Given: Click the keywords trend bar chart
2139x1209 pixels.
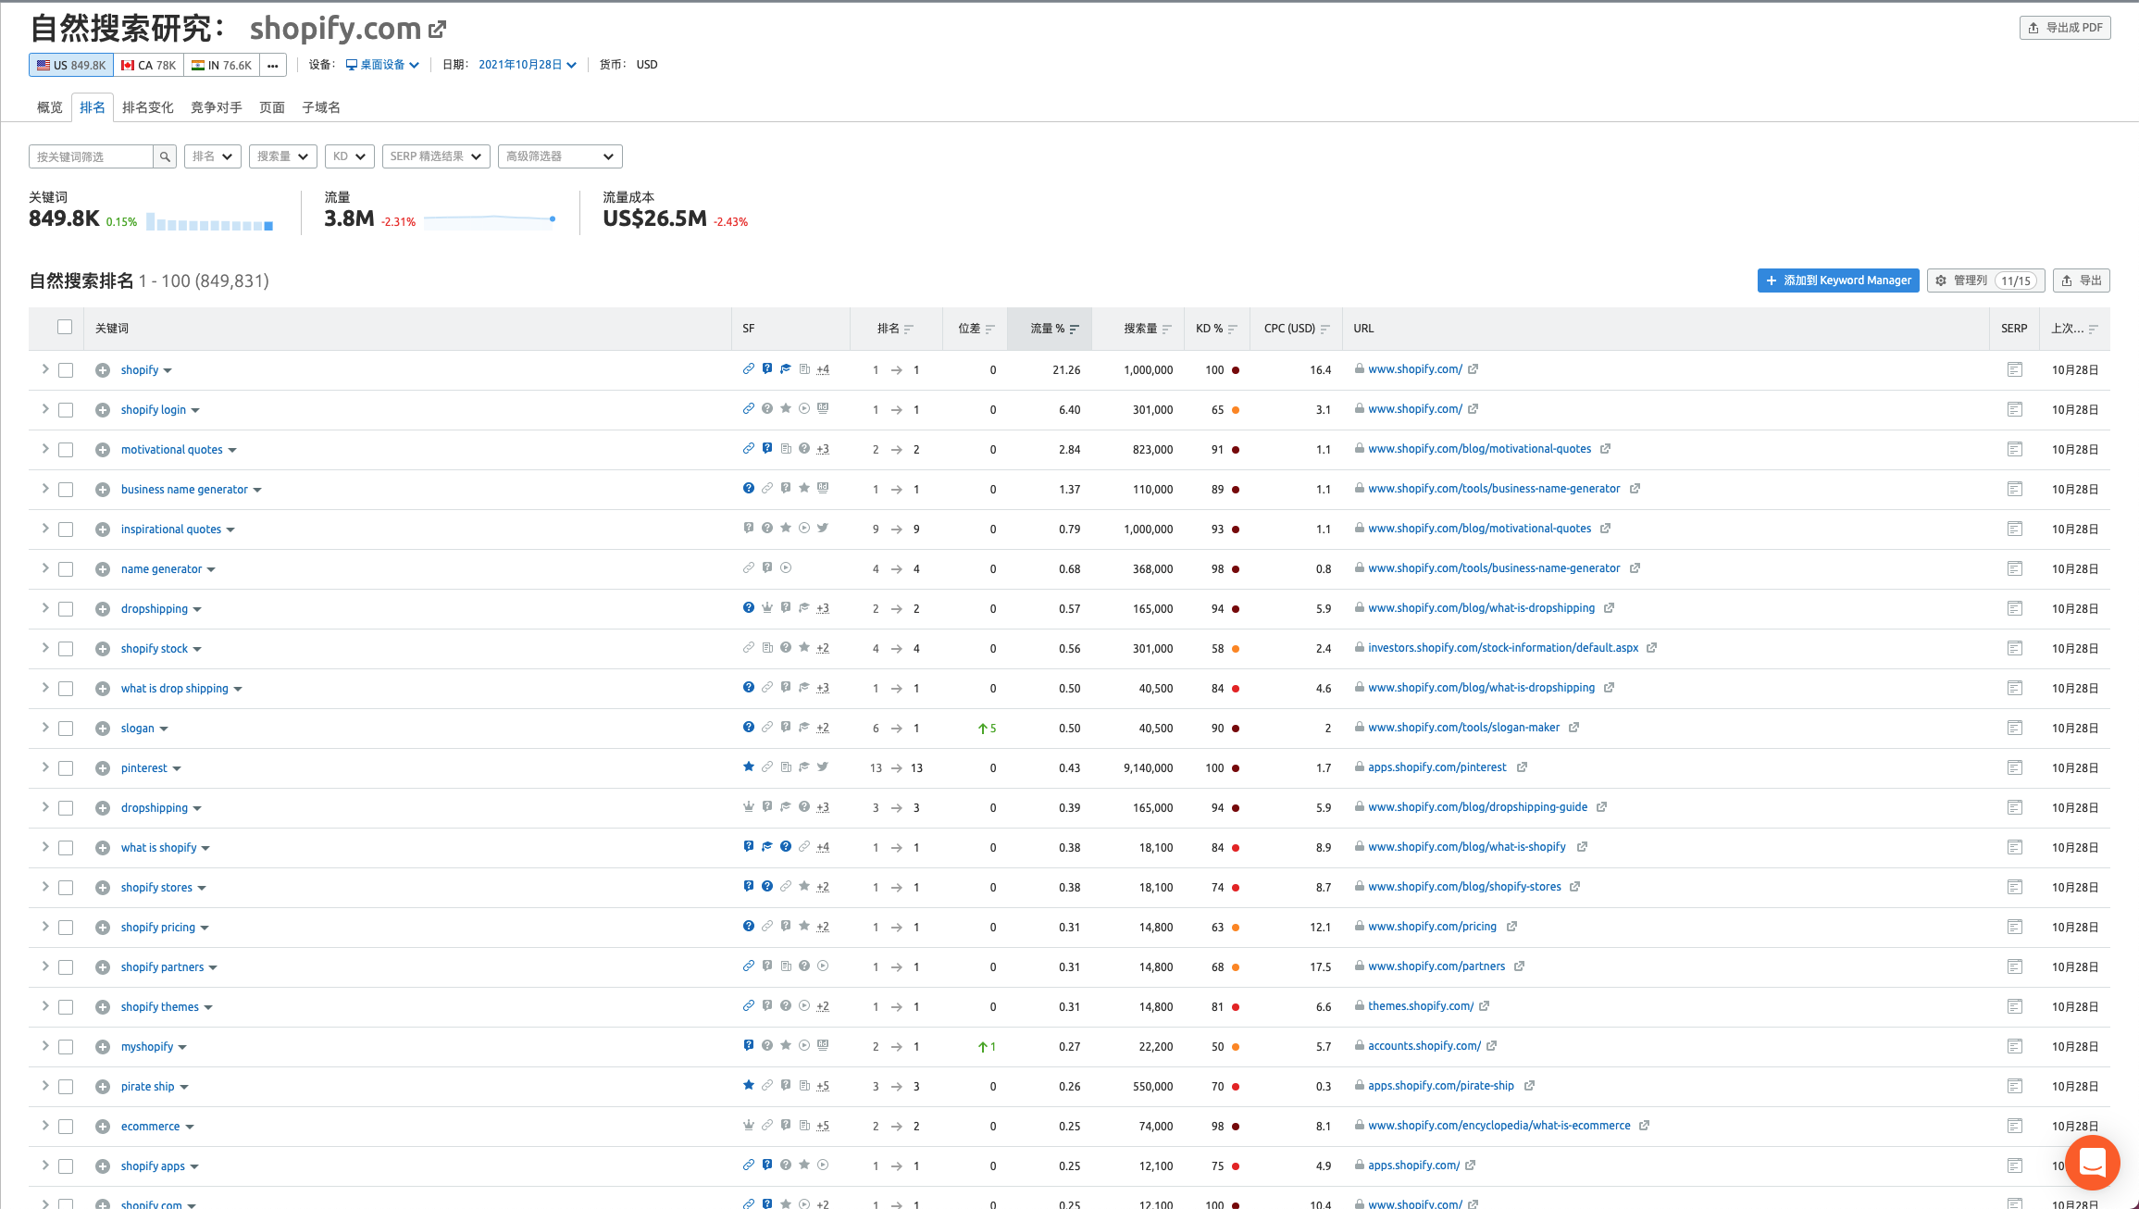Looking at the screenshot, I should point(210,223).
